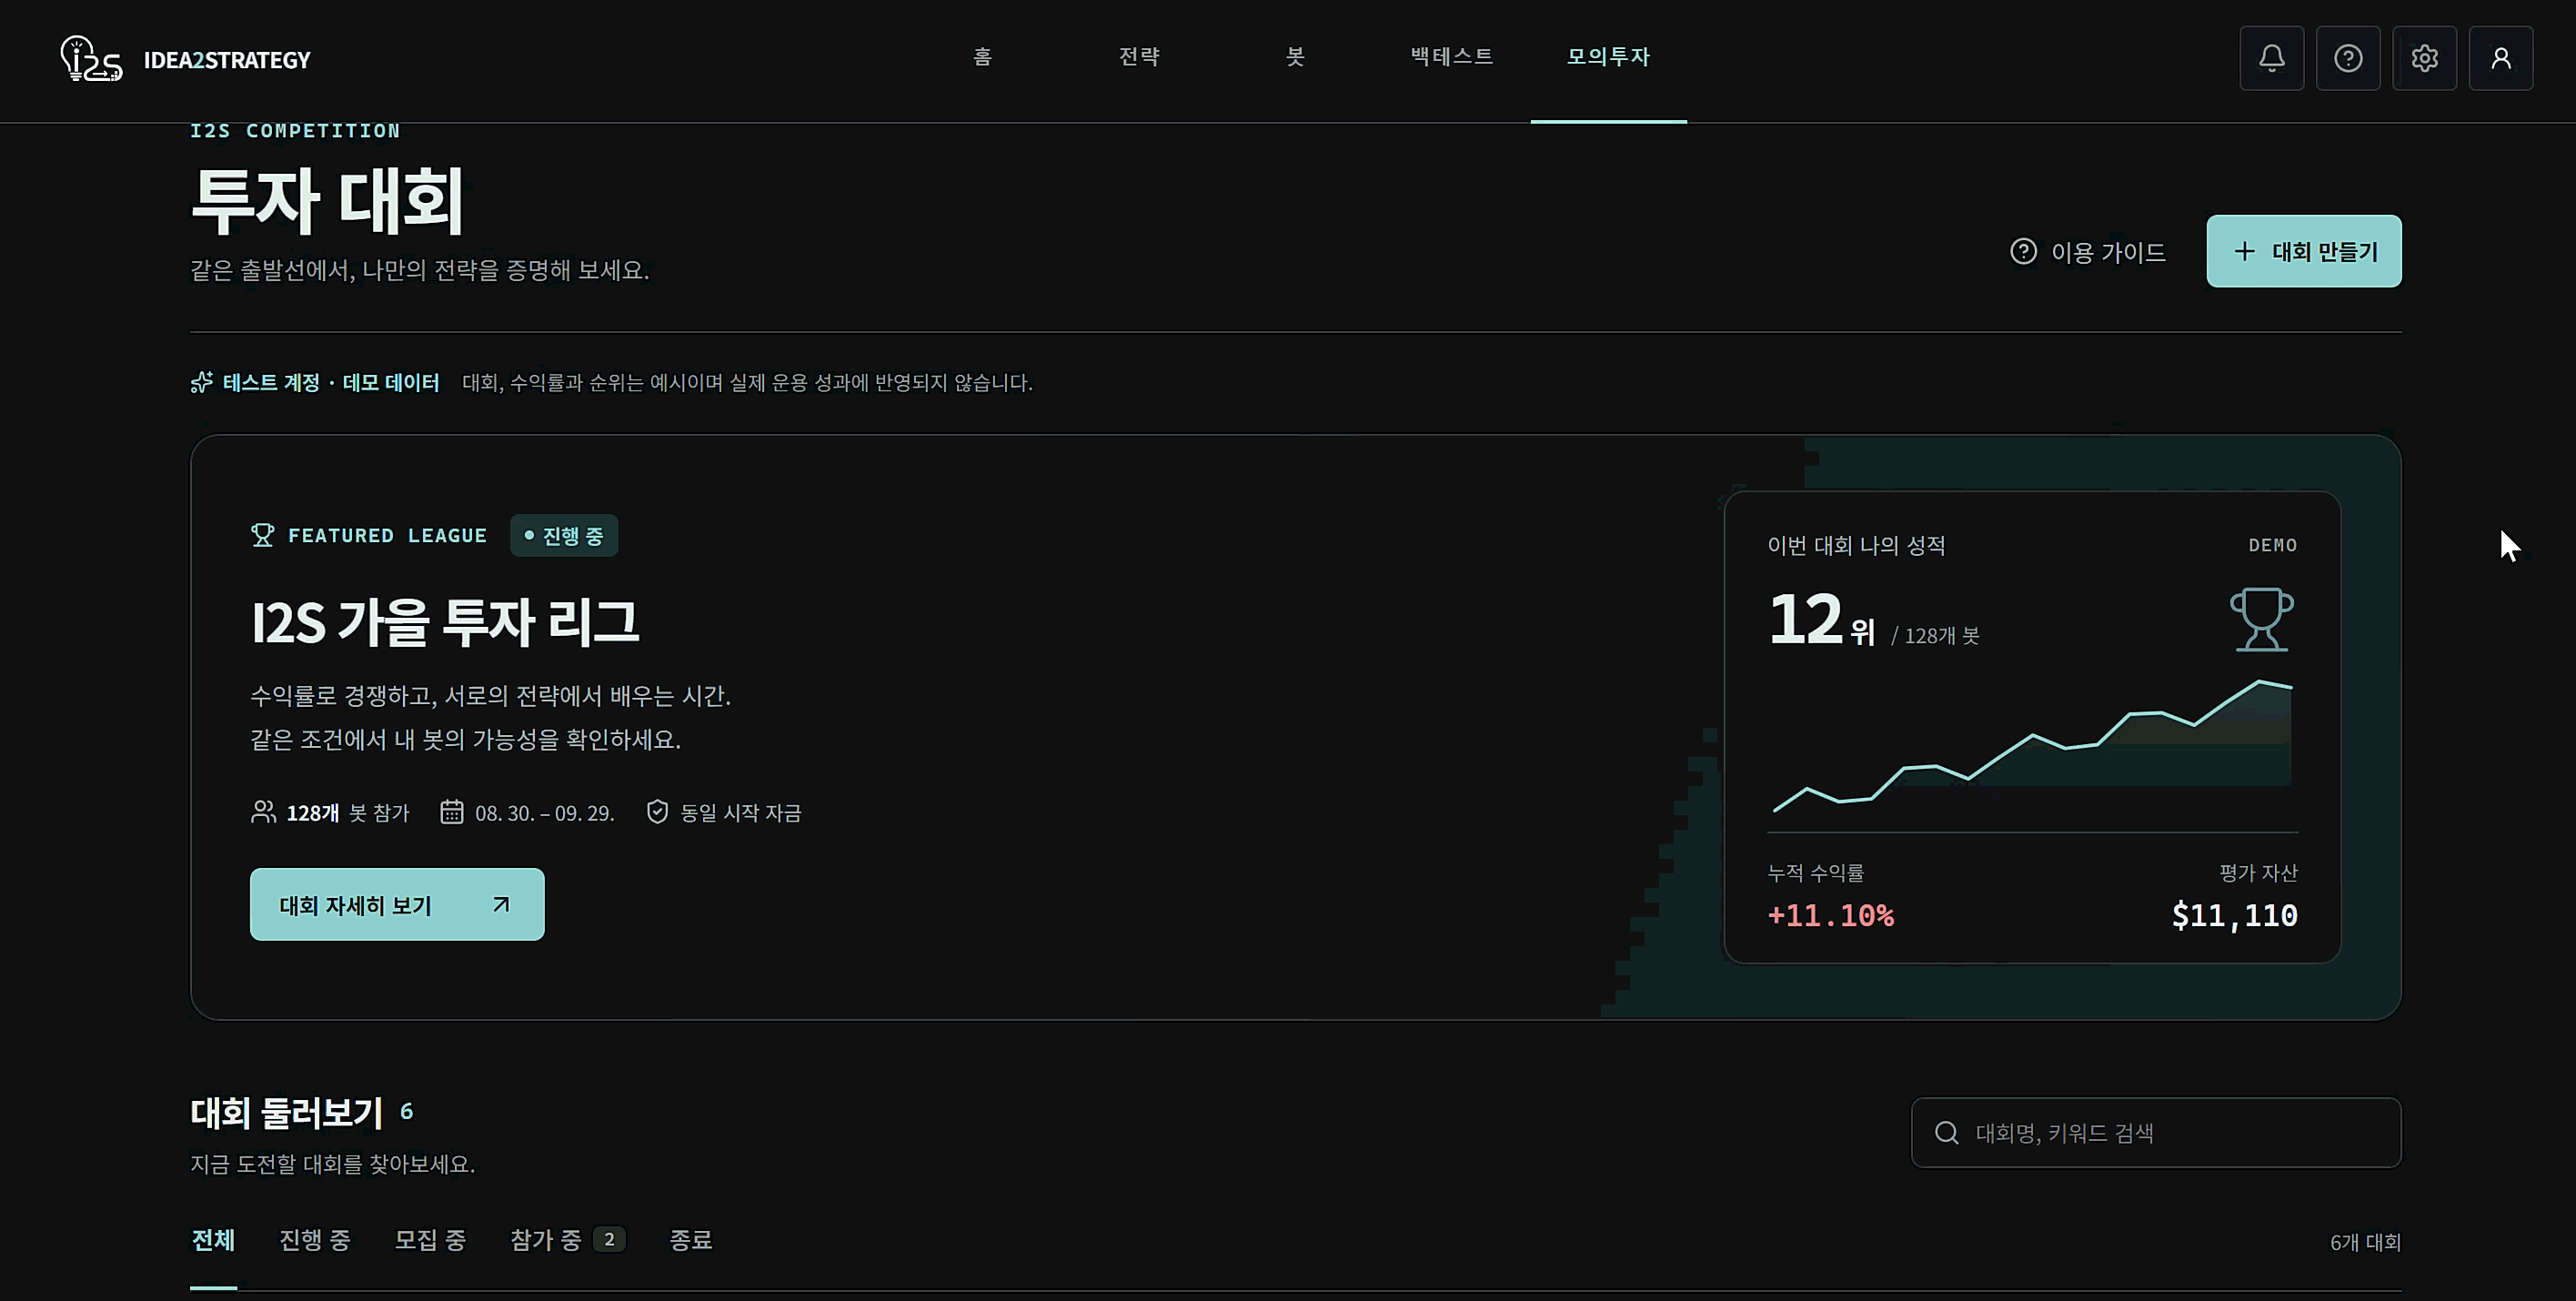Switch to the 백테스트 menu
Image resolution: width=2576 pixels, height=1301 pixels.
coord(1451,57)
